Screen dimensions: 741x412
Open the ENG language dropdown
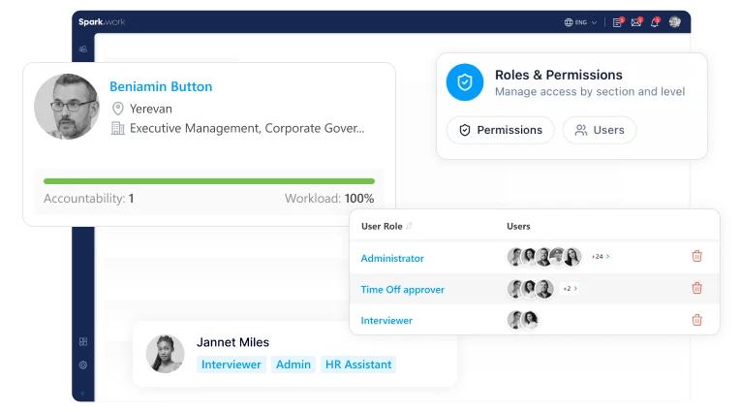(x=580, y=22)
